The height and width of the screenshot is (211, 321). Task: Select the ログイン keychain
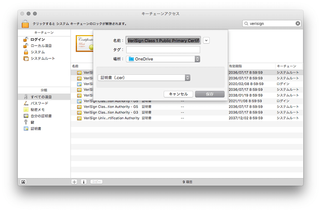coord(37,40)
